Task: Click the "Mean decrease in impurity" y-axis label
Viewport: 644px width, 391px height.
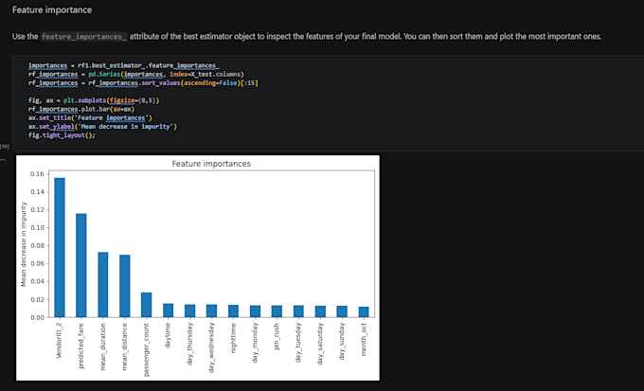Action: click(x=24, y=244)
